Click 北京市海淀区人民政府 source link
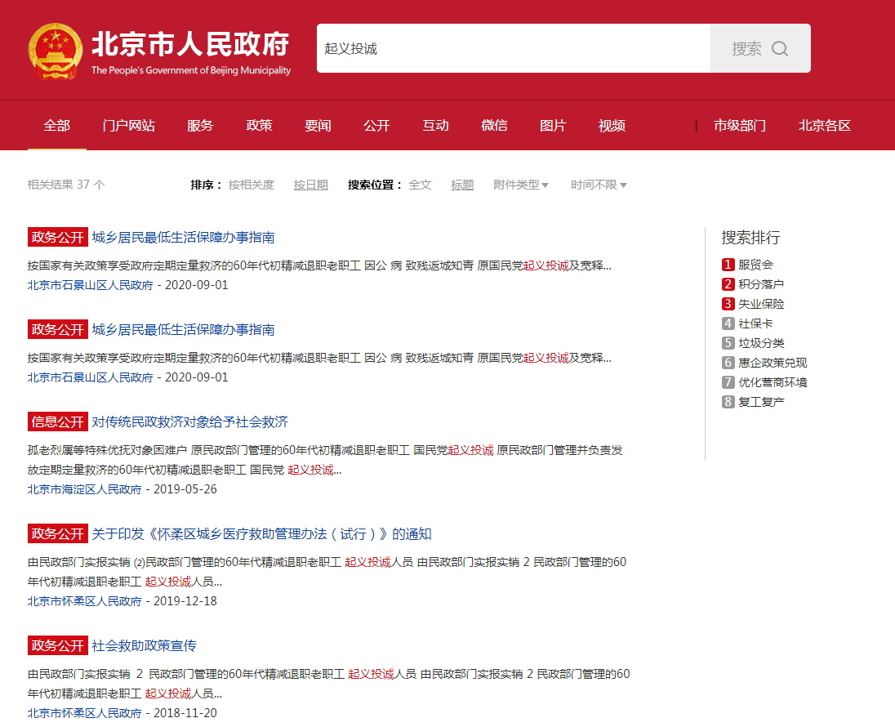Screen dimensions: 895x727 84,489
